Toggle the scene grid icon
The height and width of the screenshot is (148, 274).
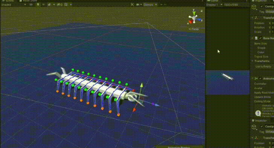coord(66,5)
